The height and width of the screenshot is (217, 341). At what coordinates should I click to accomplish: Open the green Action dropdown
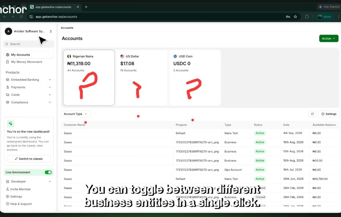click(329, 38)
